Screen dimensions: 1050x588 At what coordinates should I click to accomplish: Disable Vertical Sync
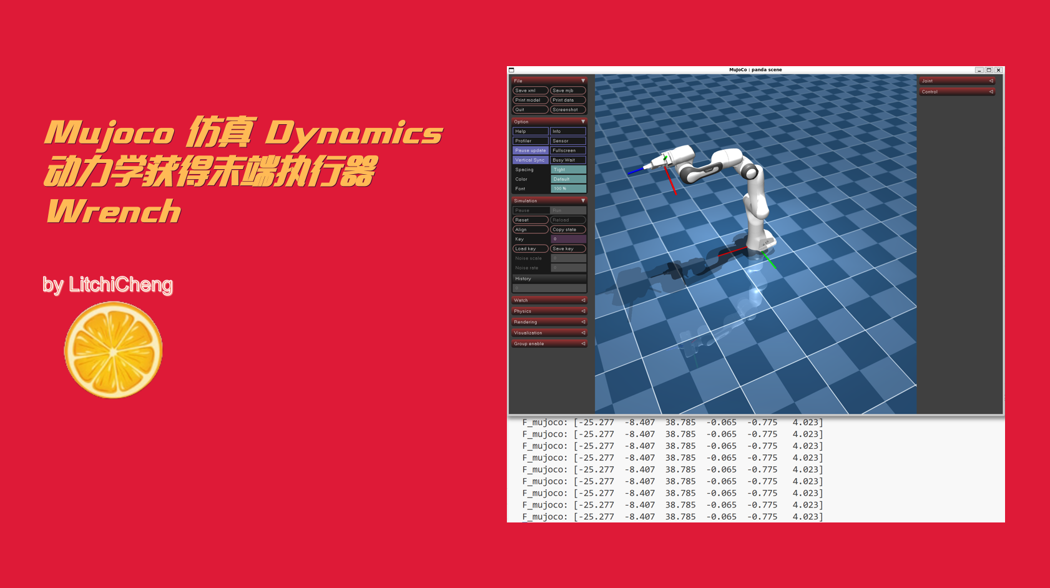click(529, 159)
